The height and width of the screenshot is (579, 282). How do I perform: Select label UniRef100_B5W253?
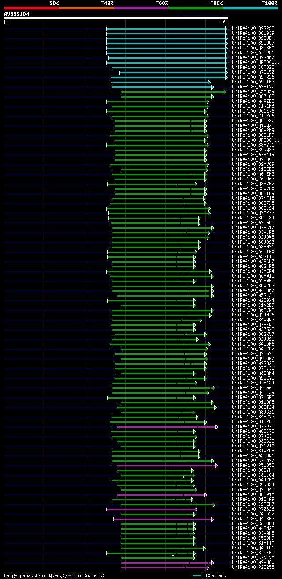[x=253, y=286]
